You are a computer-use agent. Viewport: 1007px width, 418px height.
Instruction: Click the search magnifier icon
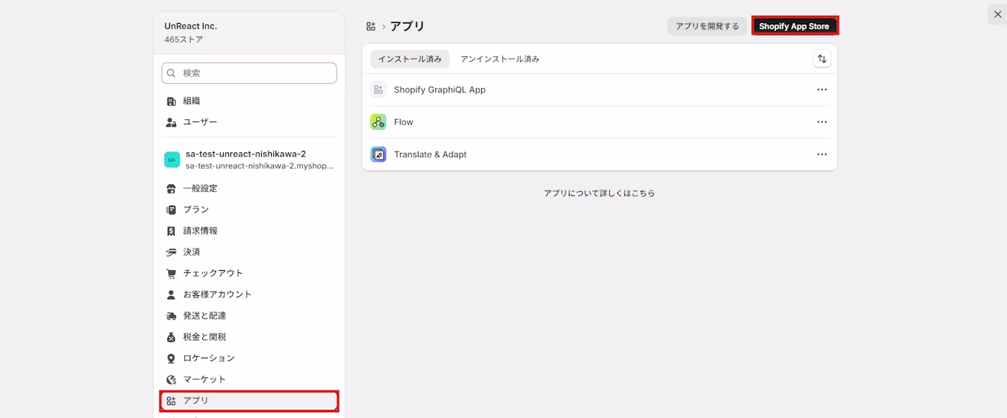tap(171, 73)
